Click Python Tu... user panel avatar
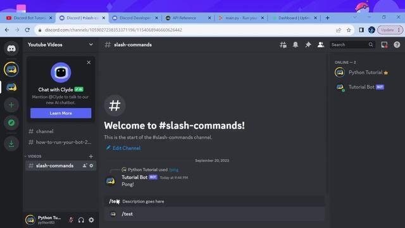Image resolution: width=405 pixels, height=228 pixels. (30, 220)
